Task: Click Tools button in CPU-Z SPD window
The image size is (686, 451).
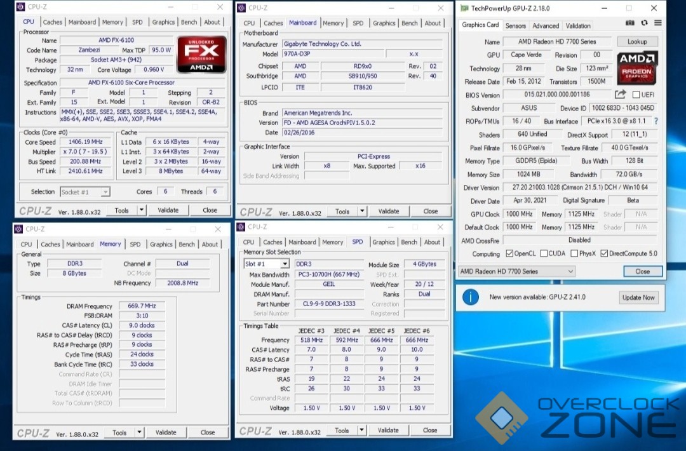Action: [342, 430]
